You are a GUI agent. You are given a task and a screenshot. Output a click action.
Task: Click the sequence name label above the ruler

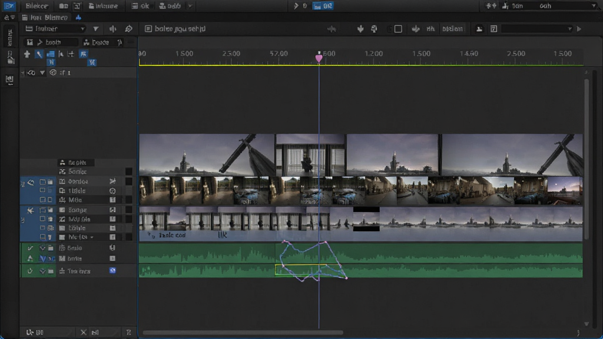pos(180,29)
